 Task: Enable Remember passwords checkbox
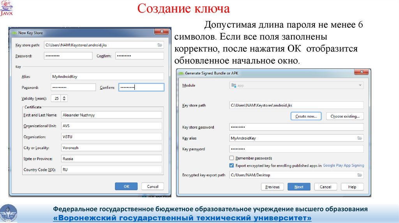[x=231, y=158]
